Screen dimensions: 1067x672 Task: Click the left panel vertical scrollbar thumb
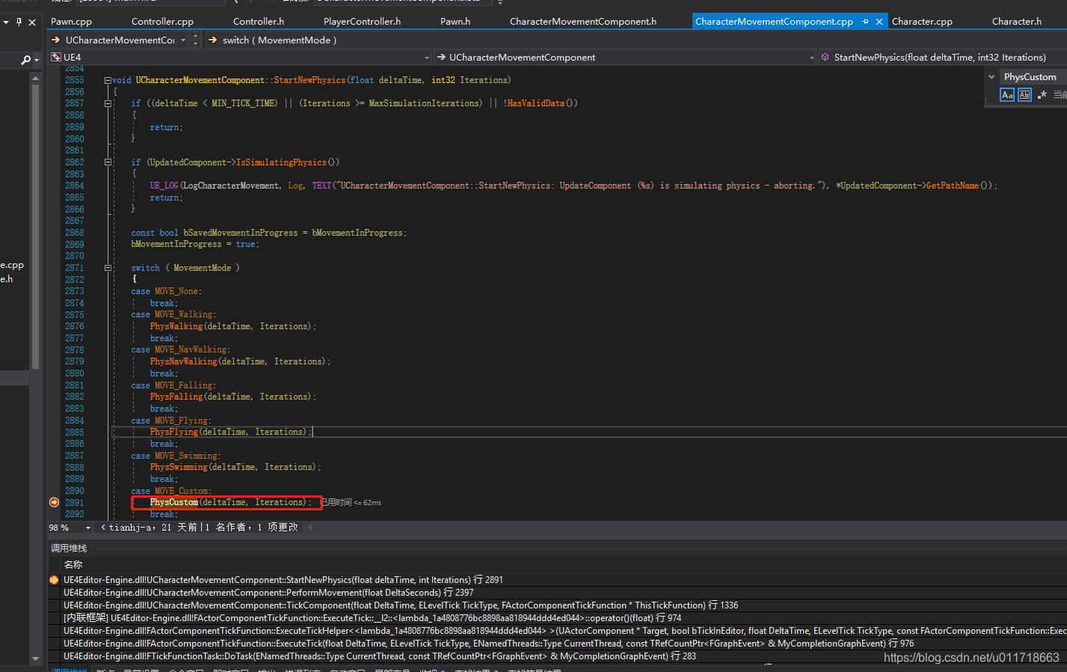35,226
